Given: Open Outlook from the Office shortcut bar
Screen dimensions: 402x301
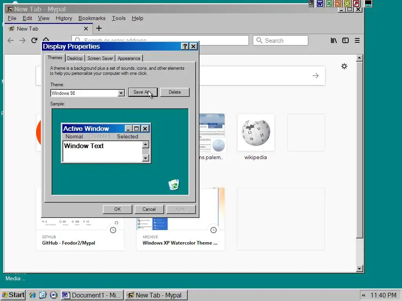Looking at the screenshot, I should [x=347, y=4].
